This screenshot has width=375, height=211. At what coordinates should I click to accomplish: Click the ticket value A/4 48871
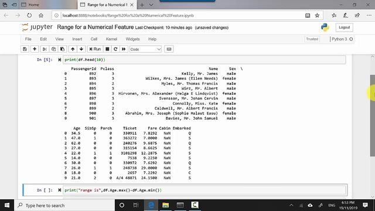click(x=127, y=178)
